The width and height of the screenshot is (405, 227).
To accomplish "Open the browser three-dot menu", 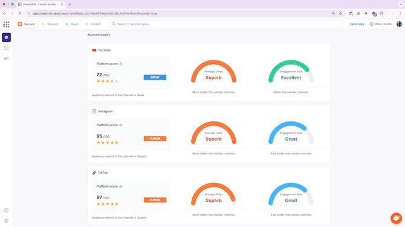I will (400, 13).
